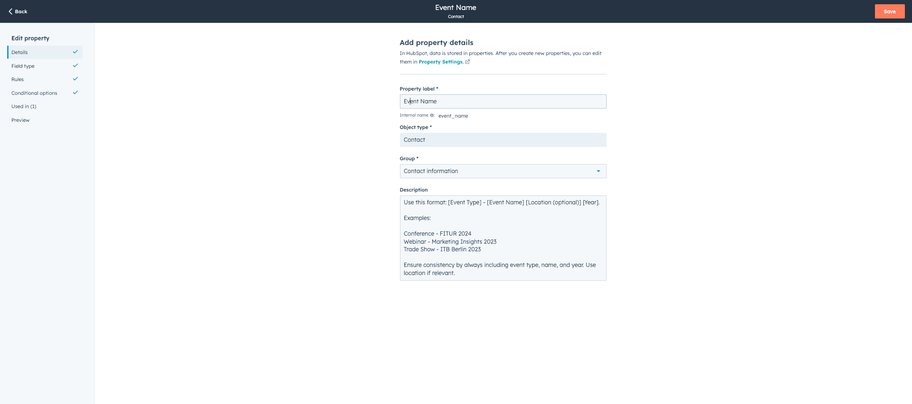Click the internal name value event_name
The image size is (912, 404).
point(453,116)
